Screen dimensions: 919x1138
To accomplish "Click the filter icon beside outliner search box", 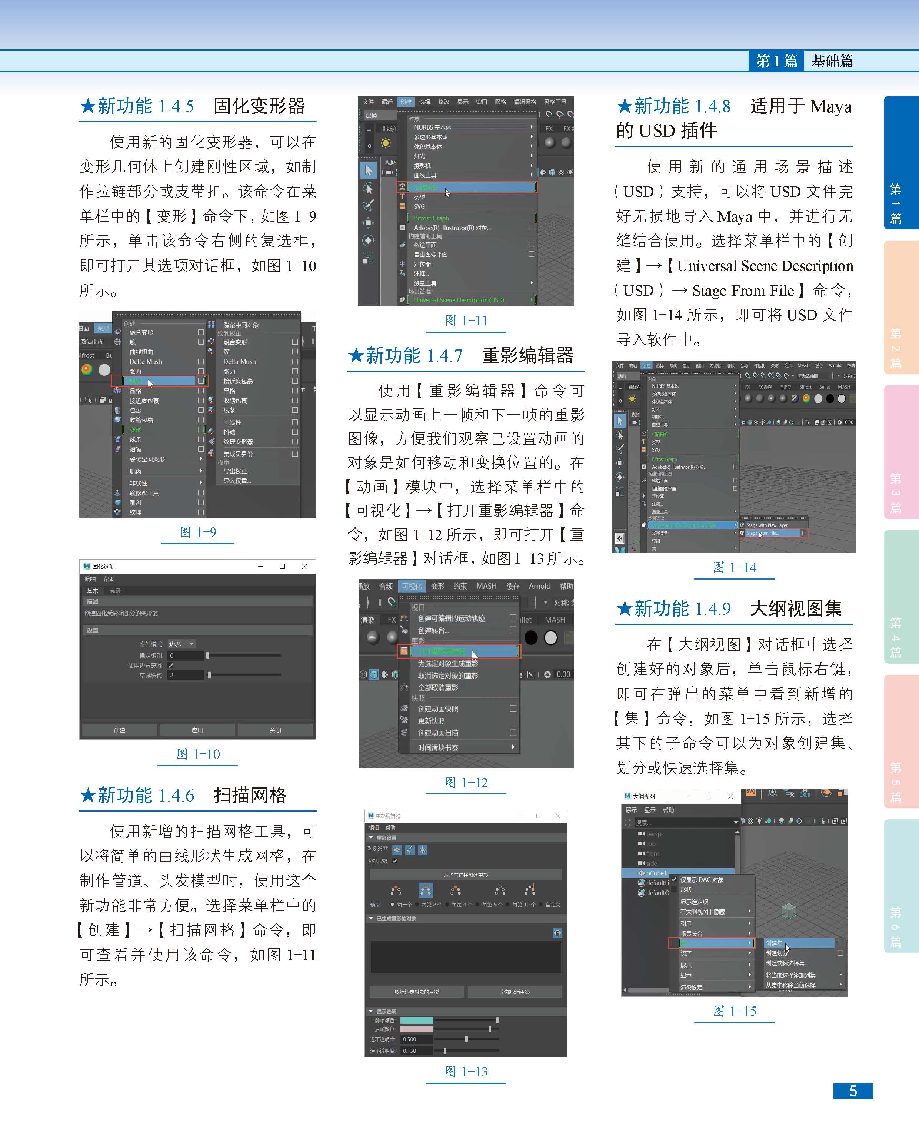I will [628, 823].
